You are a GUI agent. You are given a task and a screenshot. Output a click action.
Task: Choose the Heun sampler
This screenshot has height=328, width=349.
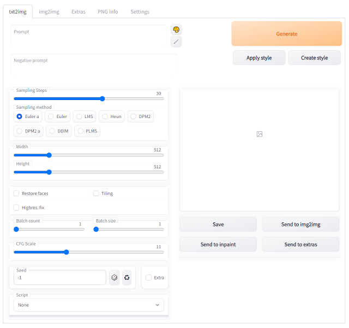[112, 116]
